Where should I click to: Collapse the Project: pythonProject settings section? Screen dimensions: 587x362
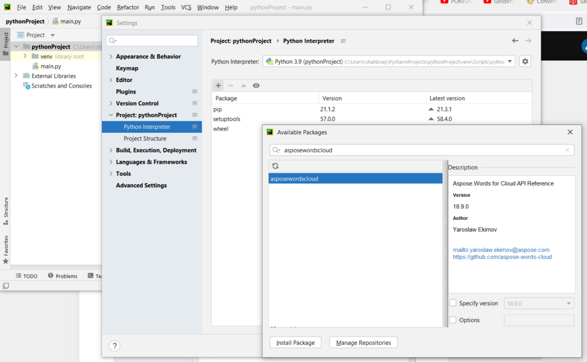111,115
